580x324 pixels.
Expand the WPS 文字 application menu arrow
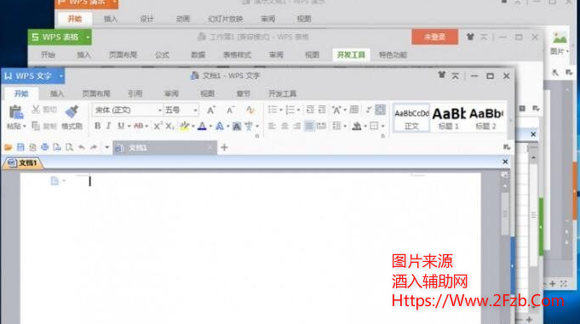[x=61, y=76]
